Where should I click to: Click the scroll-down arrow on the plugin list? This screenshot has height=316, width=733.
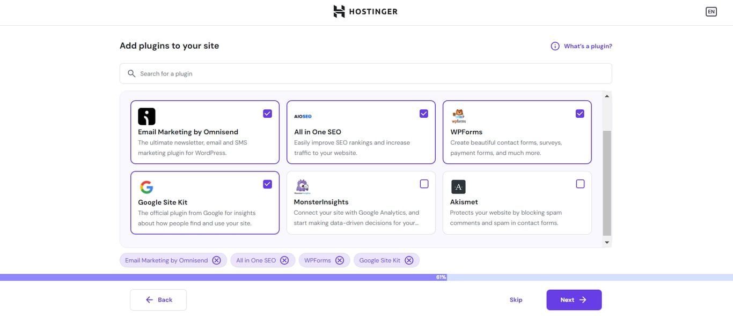606,242
